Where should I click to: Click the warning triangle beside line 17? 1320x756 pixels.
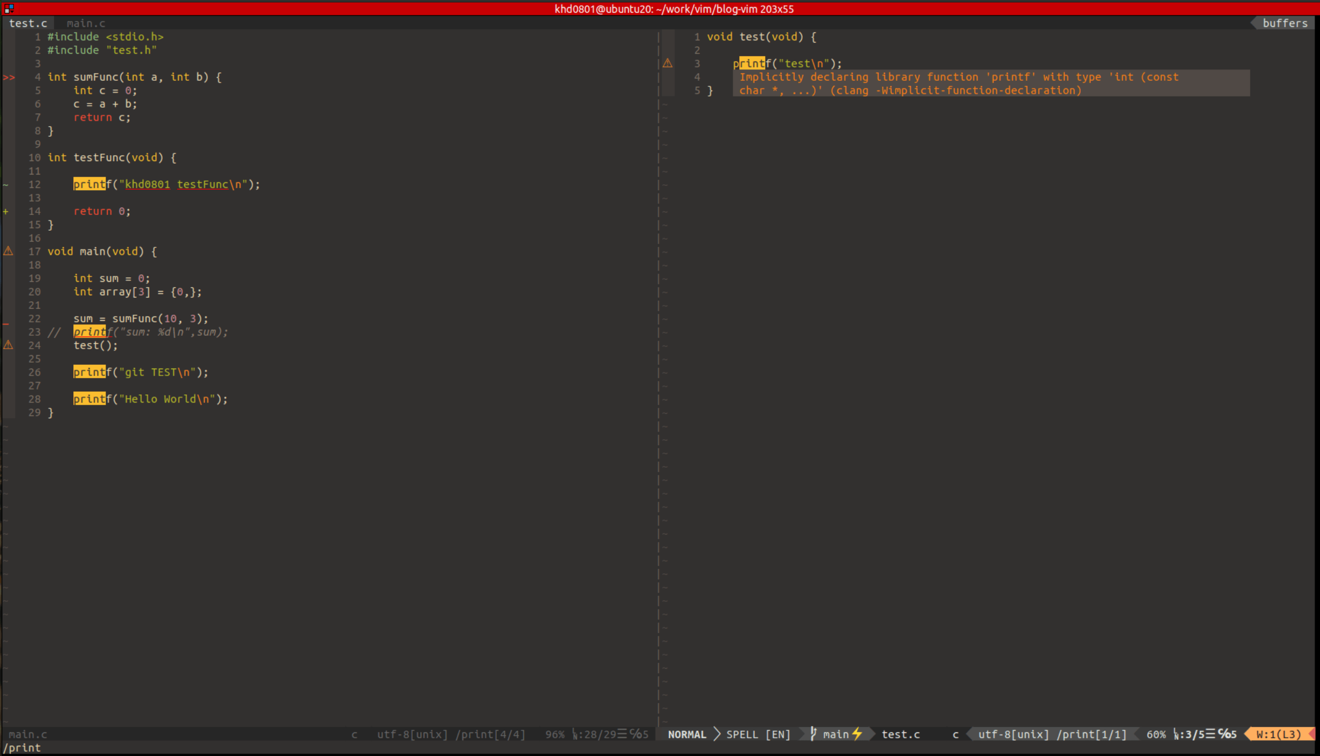8,251
